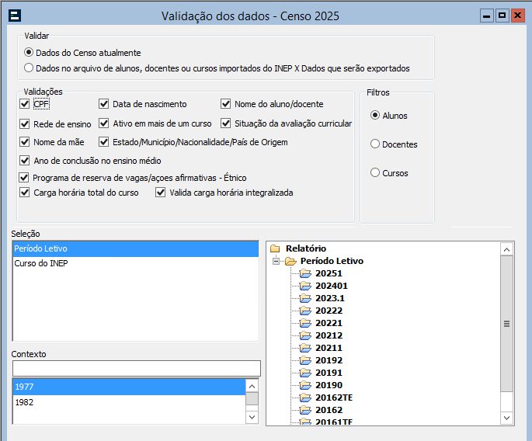Click the folder icon beside 20191

coord(305,373)
